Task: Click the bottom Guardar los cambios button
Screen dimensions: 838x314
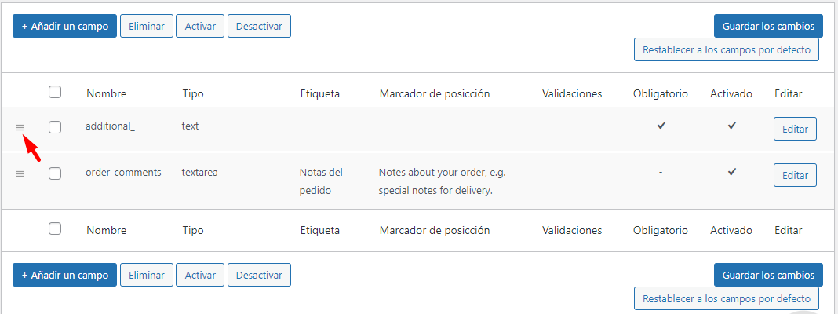Action: click(768, 275)
